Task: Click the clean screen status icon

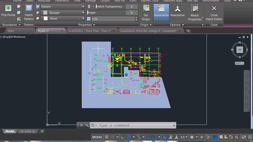Action: (244, 137)
